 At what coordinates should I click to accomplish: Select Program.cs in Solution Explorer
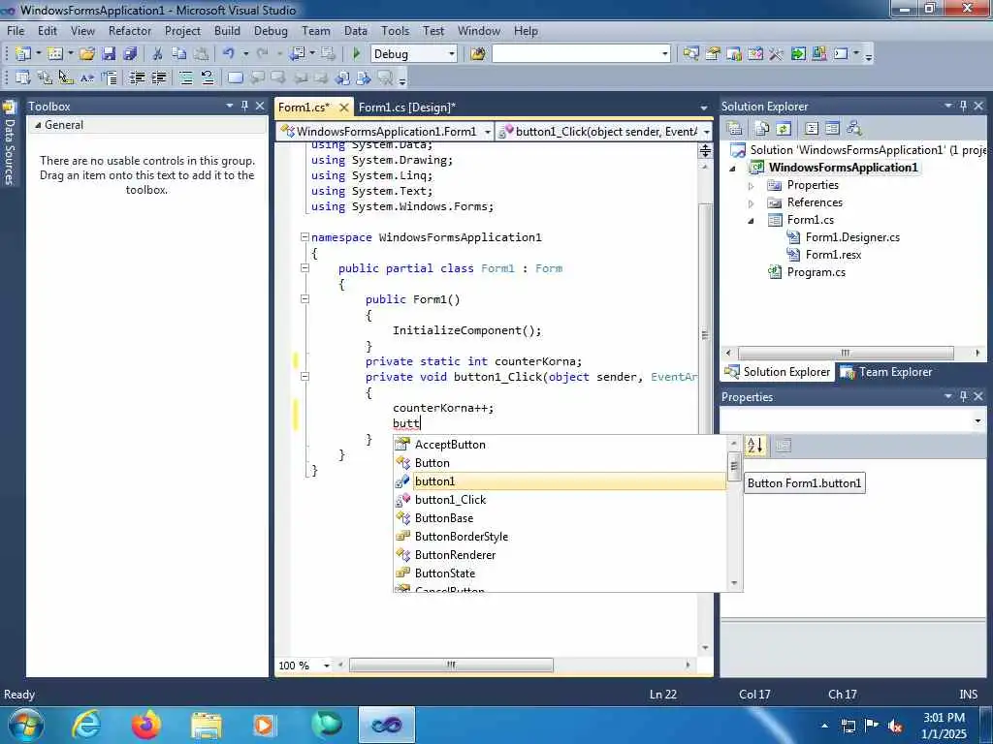(816, 272)
